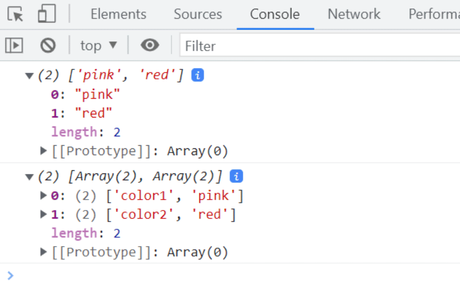Click the inspect element selector icon
Screen dimensions: 460x304
(x=16, y=14)
